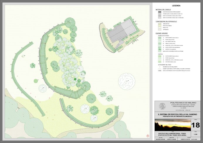Click the 'TERRA BATTUTA' legend swatch
The width and height of the screenshot is (203, 143).
(160, 24)
